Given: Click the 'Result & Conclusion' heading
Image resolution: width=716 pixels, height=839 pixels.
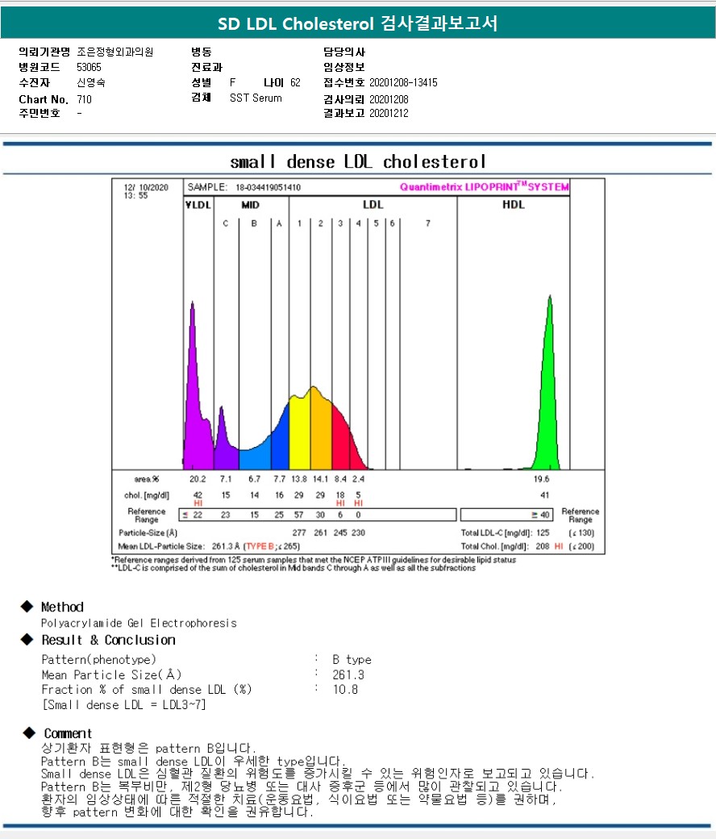Looking at the screenshot, I should pos(109,640).
